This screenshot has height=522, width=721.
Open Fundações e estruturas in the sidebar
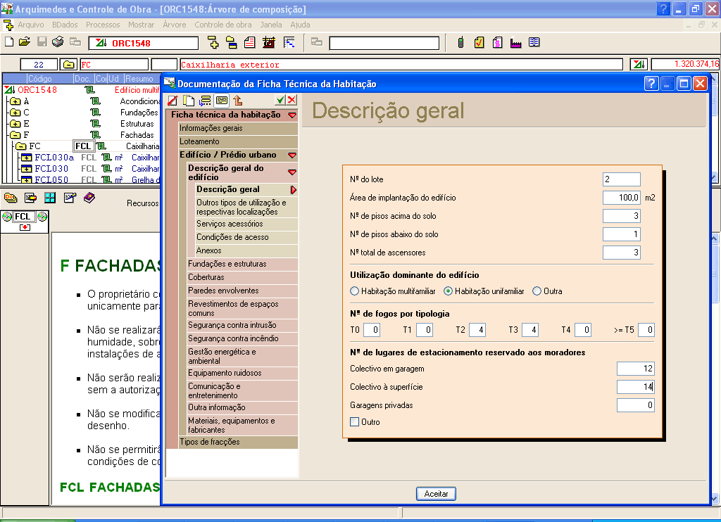[227, 264]
